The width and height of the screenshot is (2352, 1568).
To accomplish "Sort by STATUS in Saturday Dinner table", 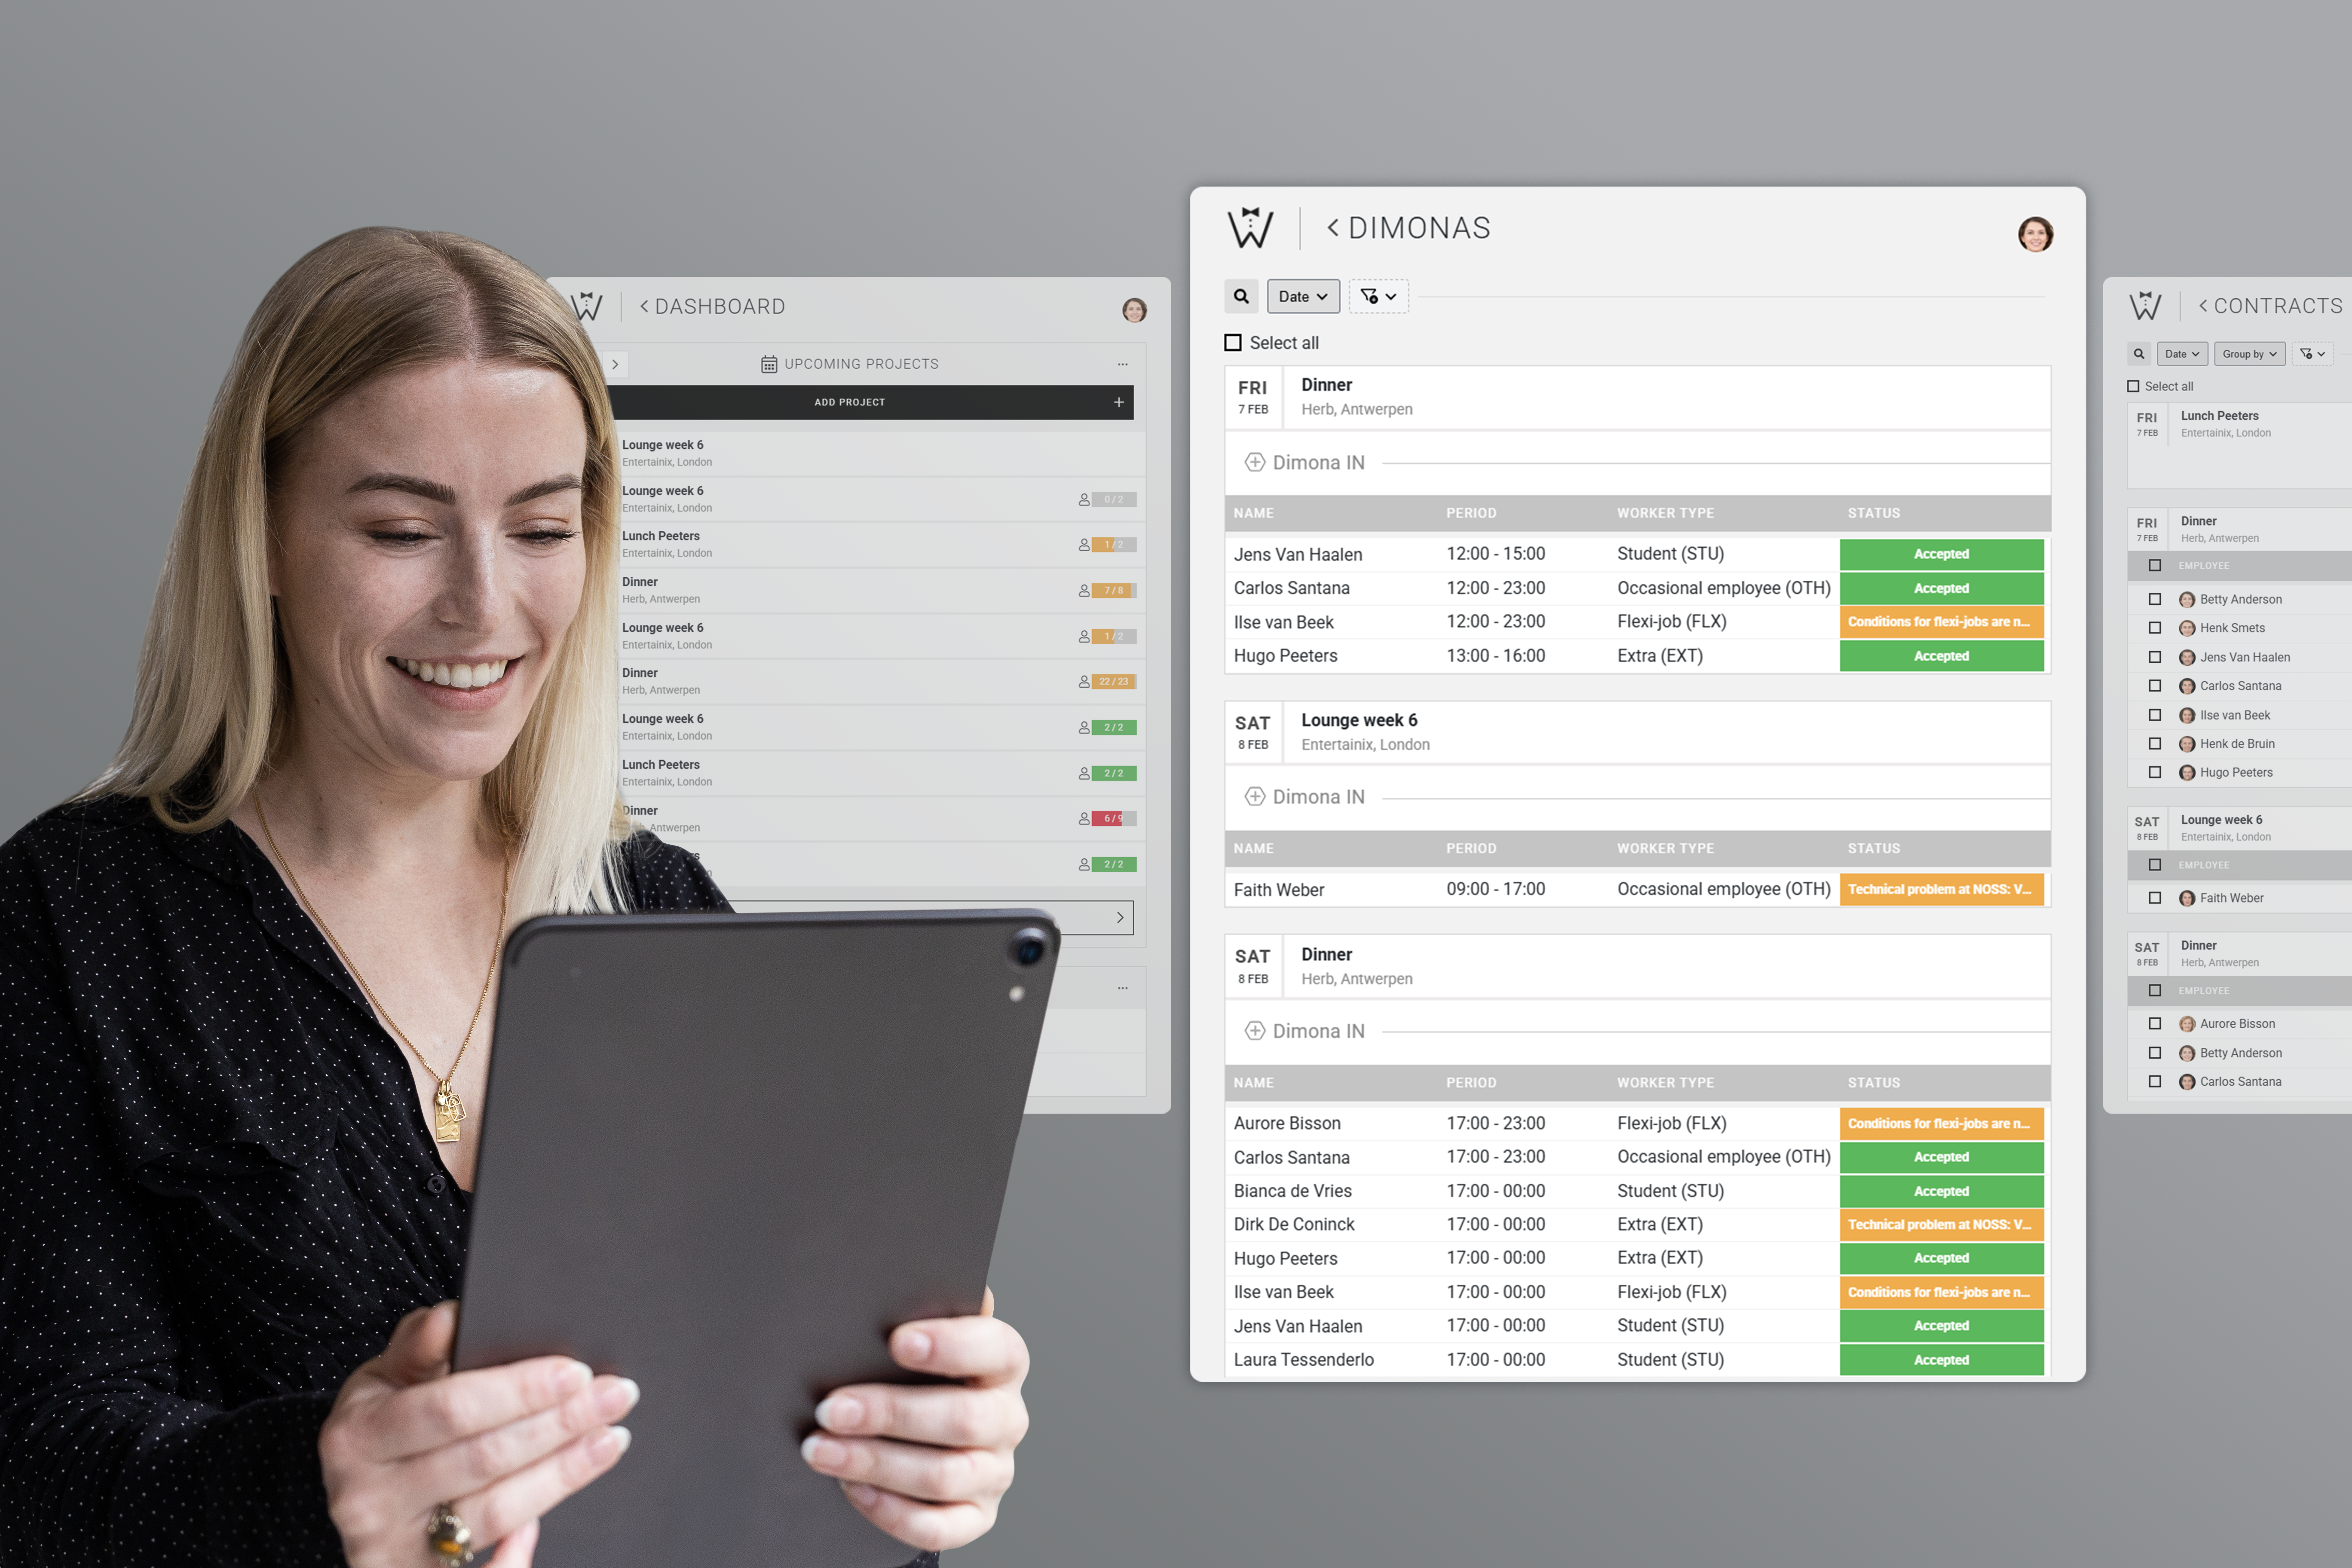I will 1873,1083.
